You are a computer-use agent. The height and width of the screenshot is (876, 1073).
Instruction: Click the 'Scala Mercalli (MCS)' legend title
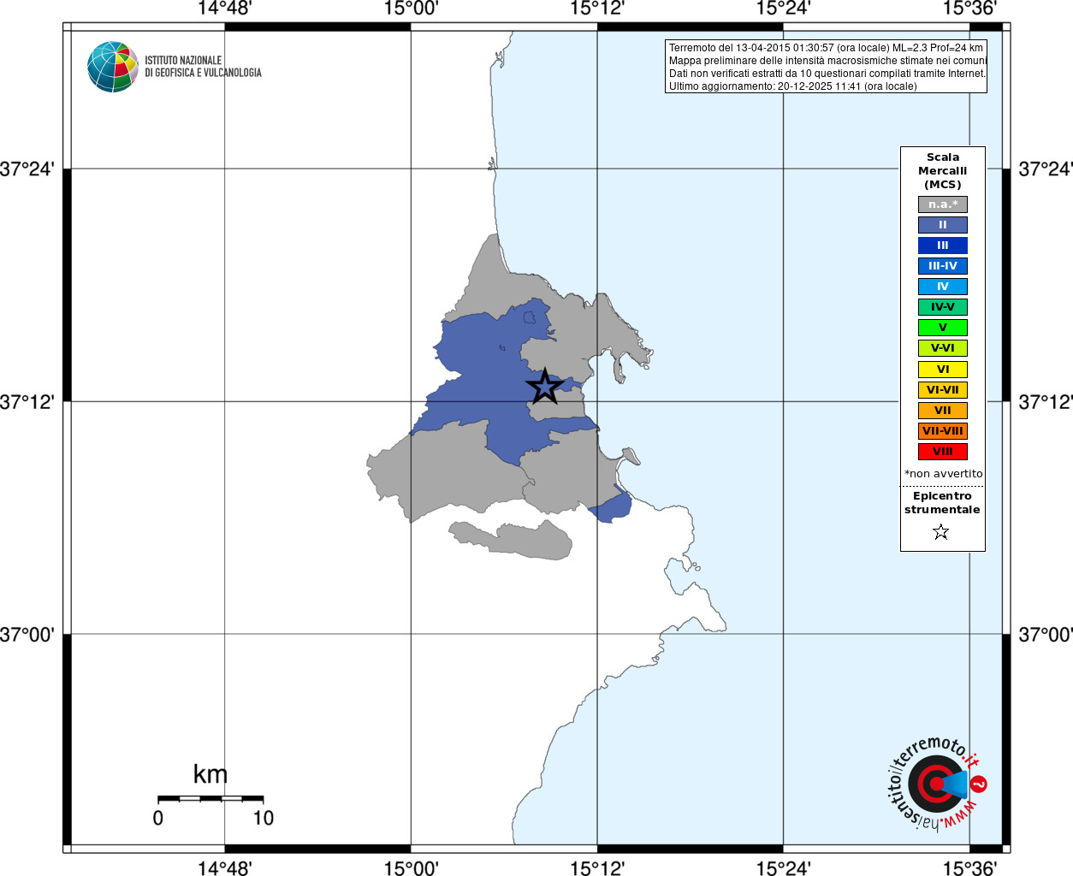click(942, 171)
